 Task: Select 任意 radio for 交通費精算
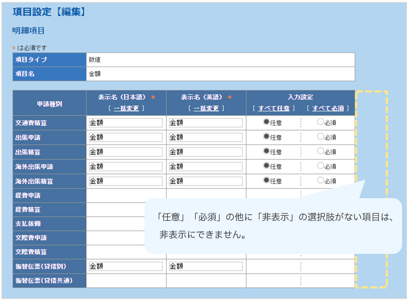click(x=266, y=122)
